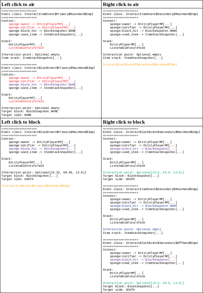The width and height of the screenshot is (203, 293).
Task: Click "Interaction point: Optional[(8.32, 60.30, 13.0)]"
Action: point(44,172)
